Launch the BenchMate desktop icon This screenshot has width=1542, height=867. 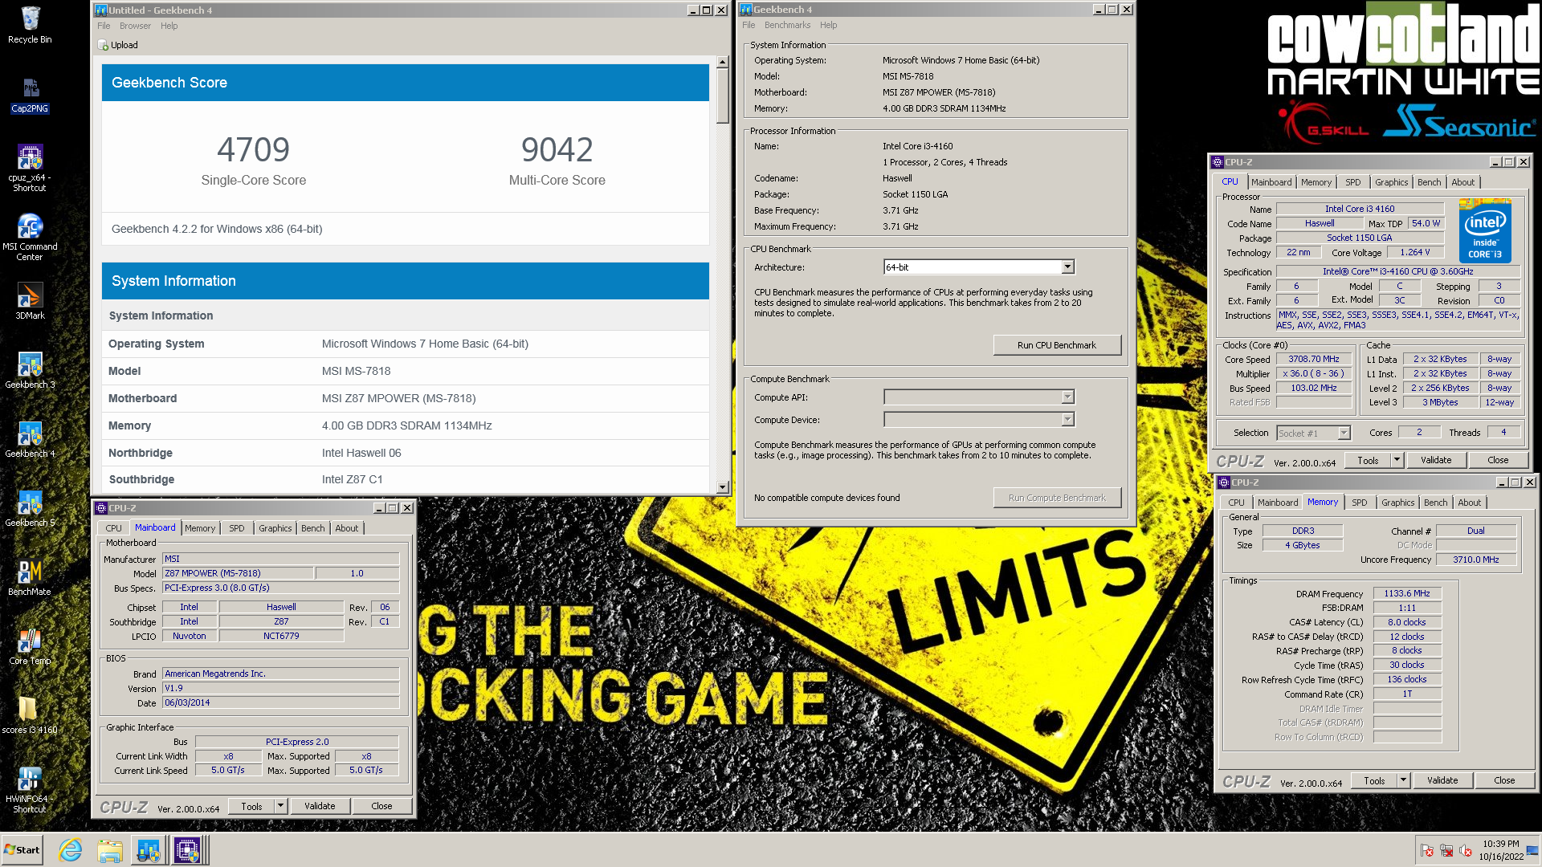click(30, 577)
